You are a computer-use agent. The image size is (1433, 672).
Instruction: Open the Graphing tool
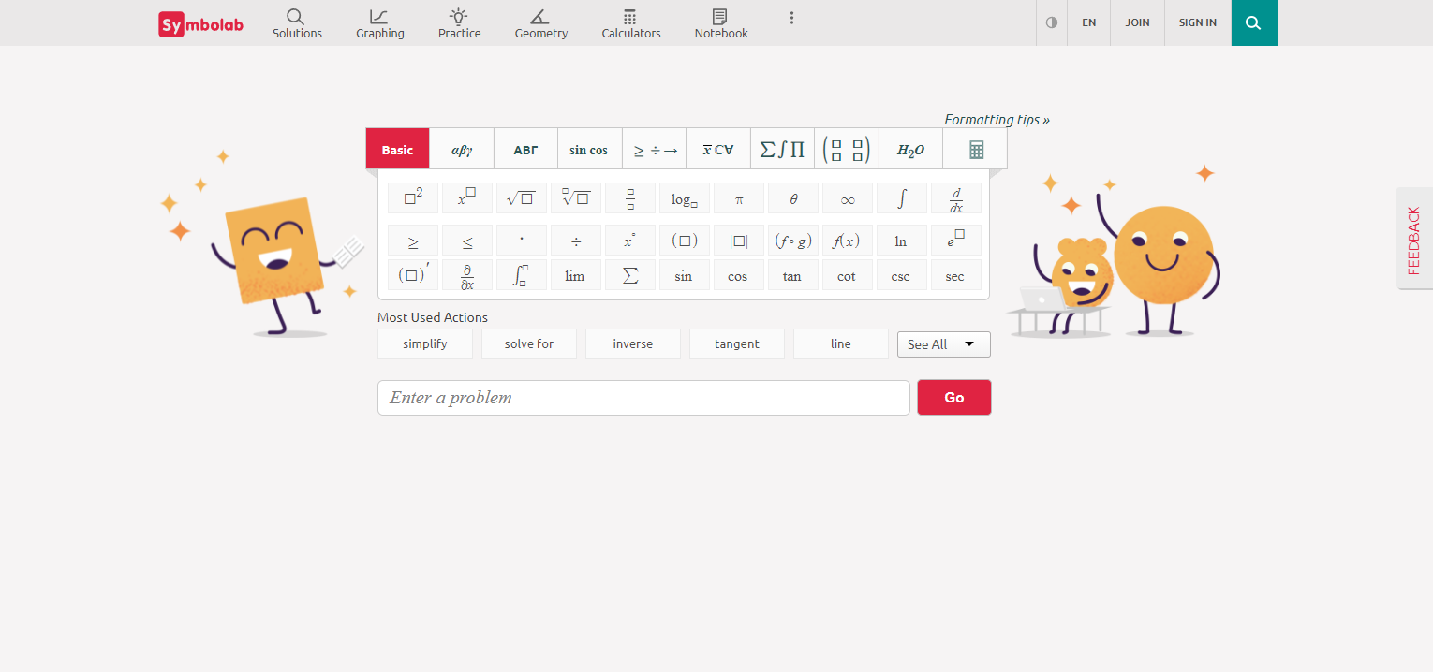(x=379, y=23)
